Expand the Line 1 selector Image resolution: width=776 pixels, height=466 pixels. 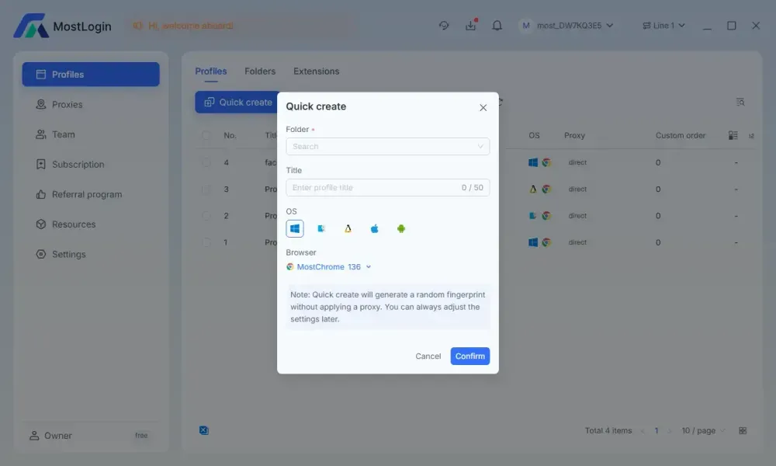(663, 26)
